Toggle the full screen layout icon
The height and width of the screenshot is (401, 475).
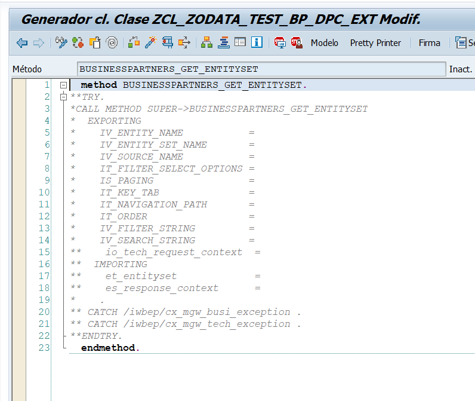(240, 43)
